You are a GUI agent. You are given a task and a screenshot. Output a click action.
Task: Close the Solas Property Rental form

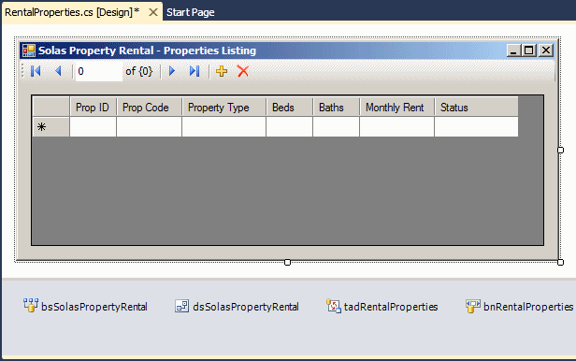pos(546,51)
